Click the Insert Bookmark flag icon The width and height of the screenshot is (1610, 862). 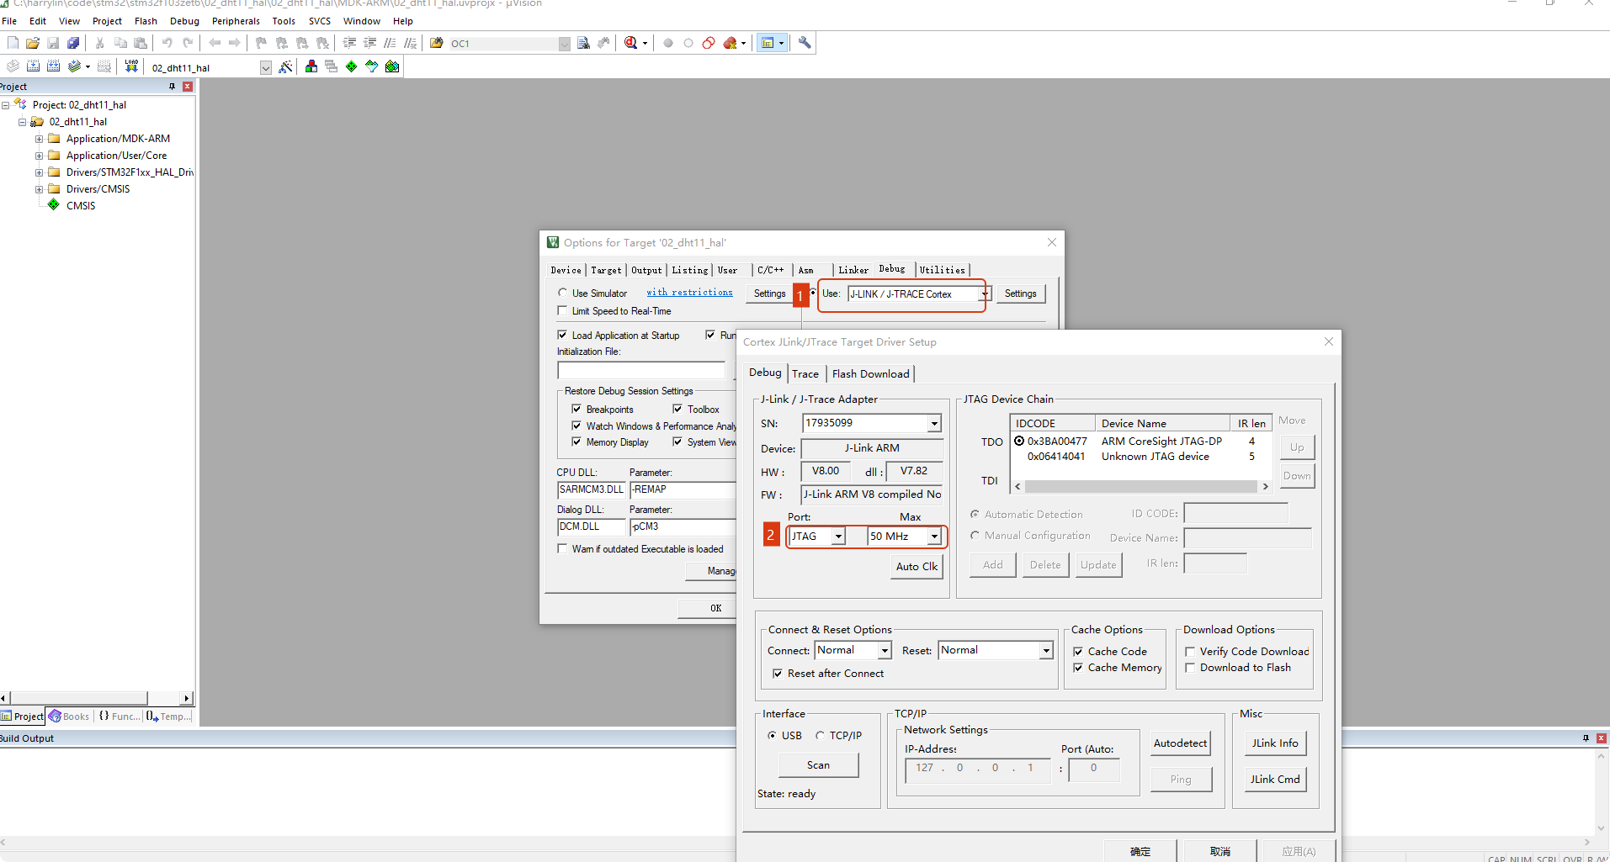point(261,43)
